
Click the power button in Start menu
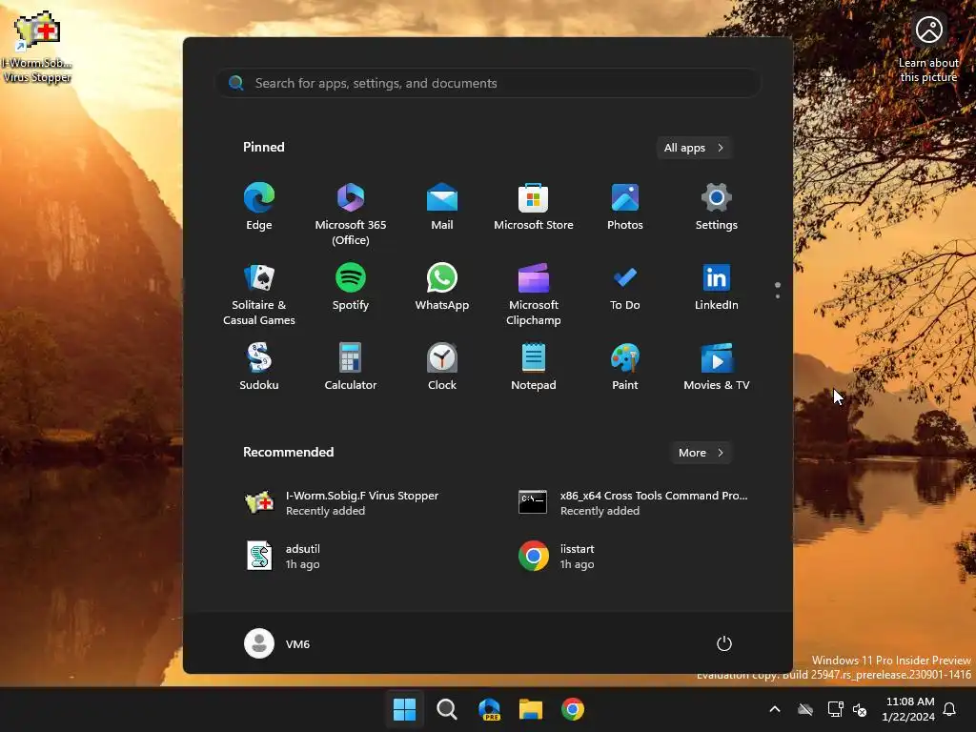724,643
